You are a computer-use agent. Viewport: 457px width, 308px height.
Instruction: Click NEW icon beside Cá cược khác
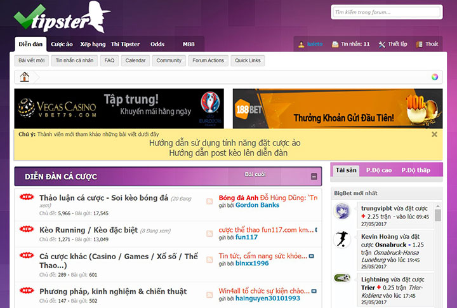pos(27,255)
